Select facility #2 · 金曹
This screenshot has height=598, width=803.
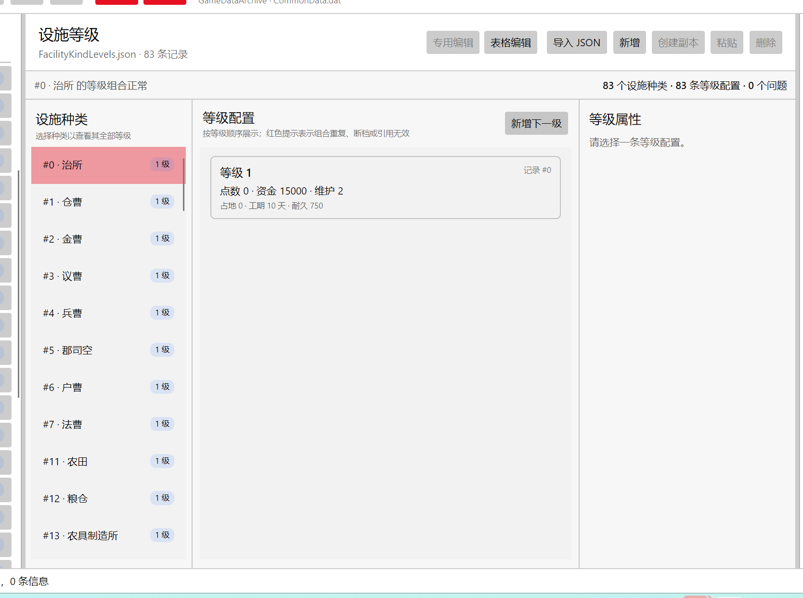(108, 239)
